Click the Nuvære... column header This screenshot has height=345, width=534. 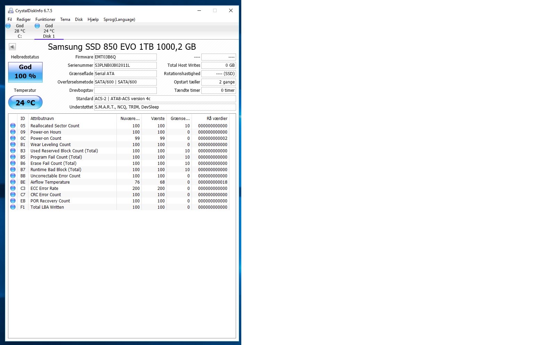129,119
